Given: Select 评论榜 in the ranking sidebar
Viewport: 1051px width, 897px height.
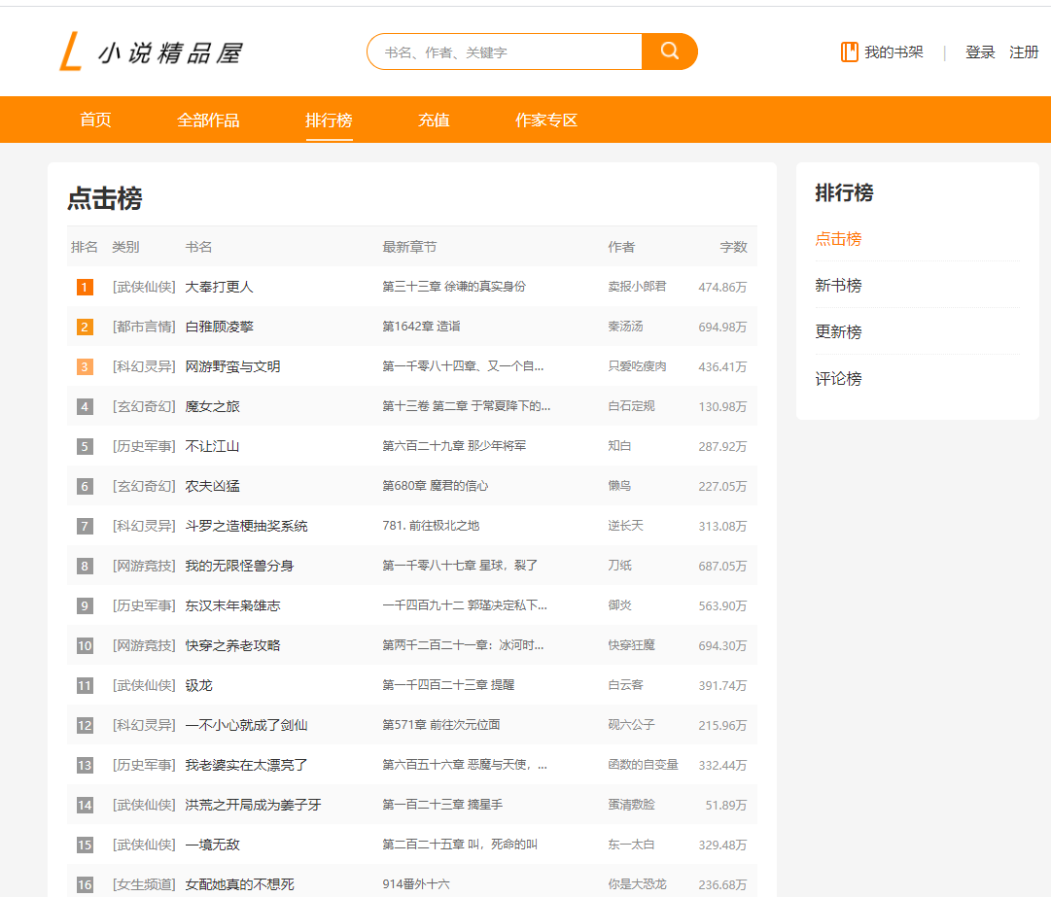Looking at the screenshot, I should tap(838, 379).
